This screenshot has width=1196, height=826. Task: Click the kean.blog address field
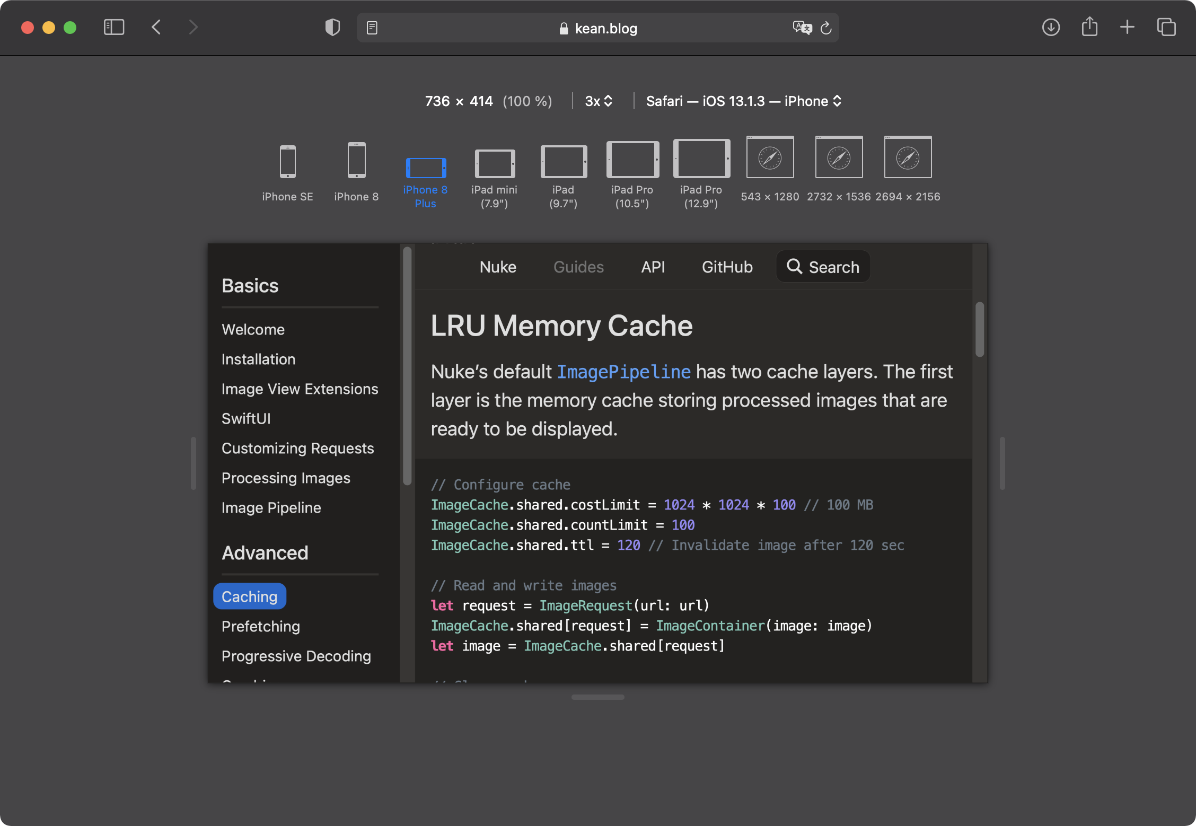(x=597, y=28)
